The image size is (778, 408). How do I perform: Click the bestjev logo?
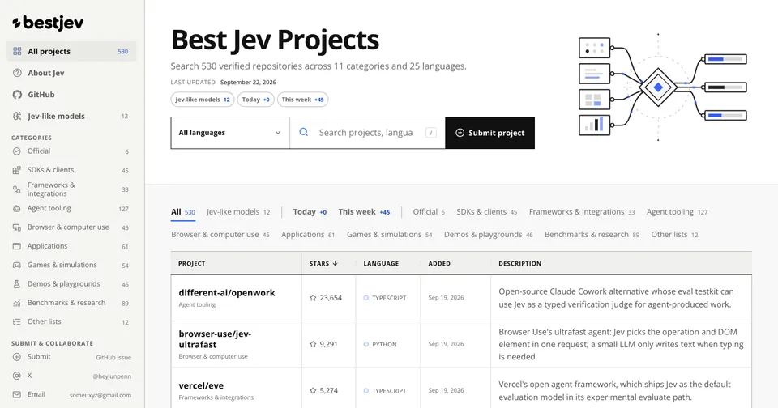pyautogui.click(x=48, y=23)
